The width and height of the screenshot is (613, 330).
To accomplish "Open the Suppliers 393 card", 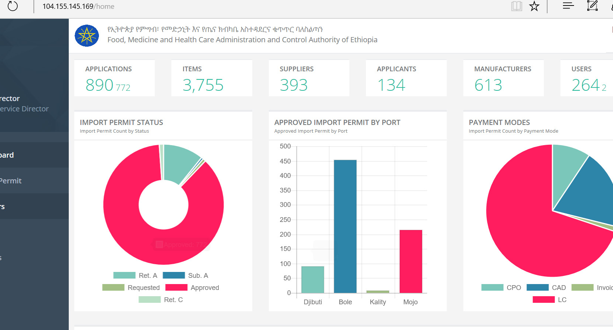I will tap(309, 78).
